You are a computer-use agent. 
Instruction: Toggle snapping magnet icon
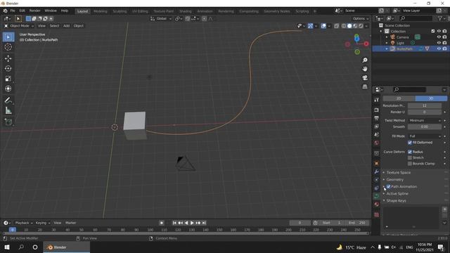tap(188, 19)
